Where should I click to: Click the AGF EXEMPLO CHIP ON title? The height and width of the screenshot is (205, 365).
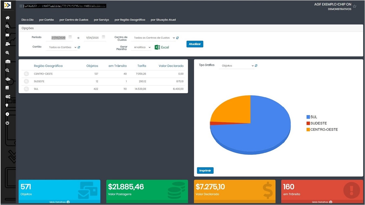[x=333, y=5]
